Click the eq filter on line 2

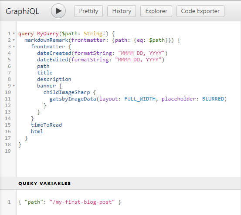click(x=140, y=40)
